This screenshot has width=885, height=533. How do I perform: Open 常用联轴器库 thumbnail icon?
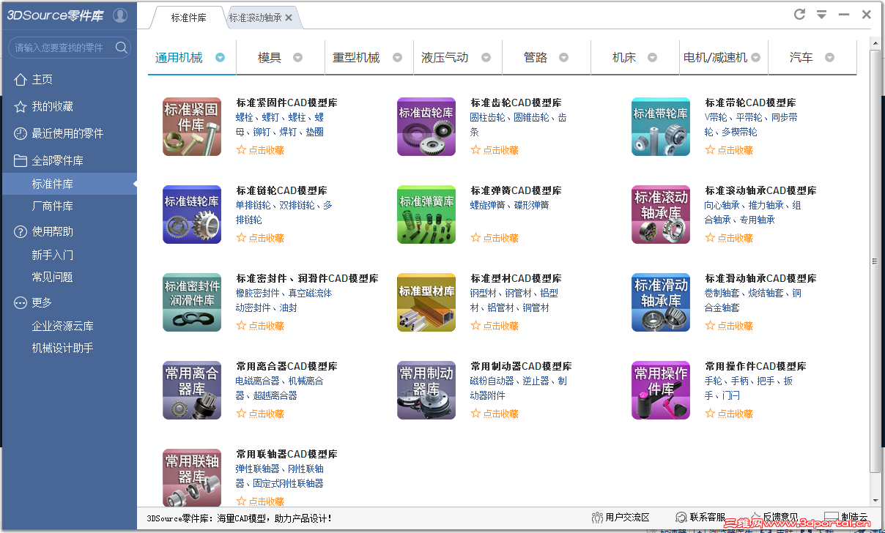tap(192, 477)
